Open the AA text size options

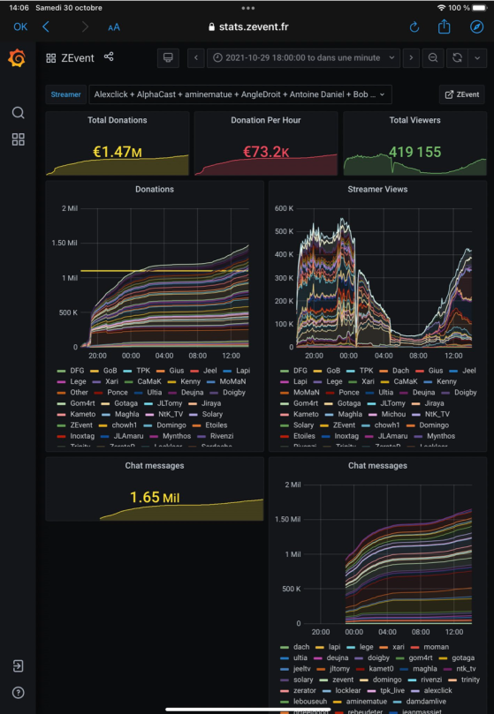pyautogui.click(x=114, y=27)
